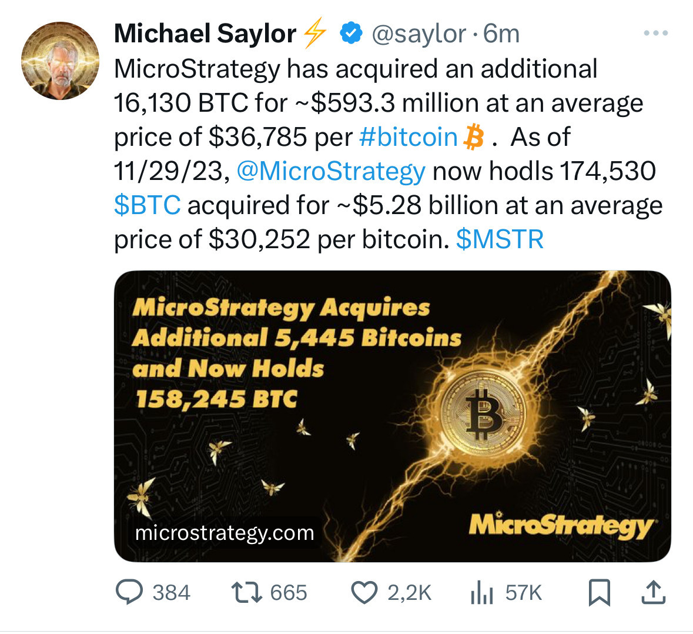The image size is (693, 634).
Task: Open the three-dot more options menu
Action: coord(656,33)
